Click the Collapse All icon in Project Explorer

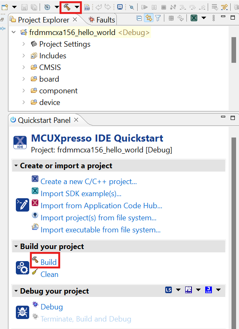[139, 18]
